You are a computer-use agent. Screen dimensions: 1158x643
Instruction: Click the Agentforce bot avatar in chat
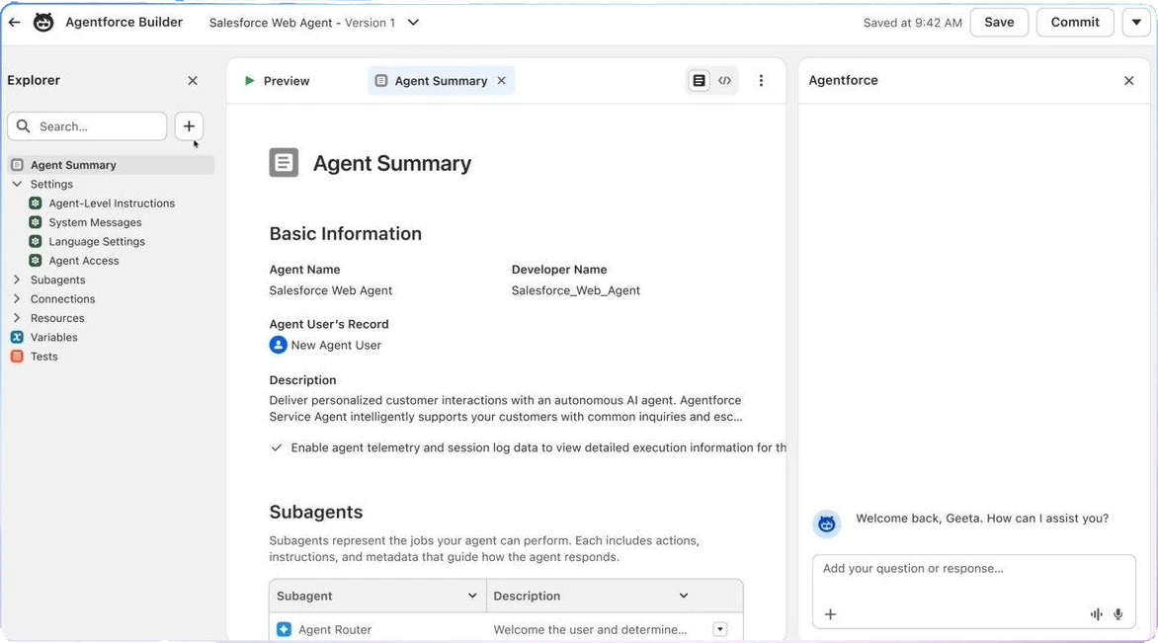(827, 524)
